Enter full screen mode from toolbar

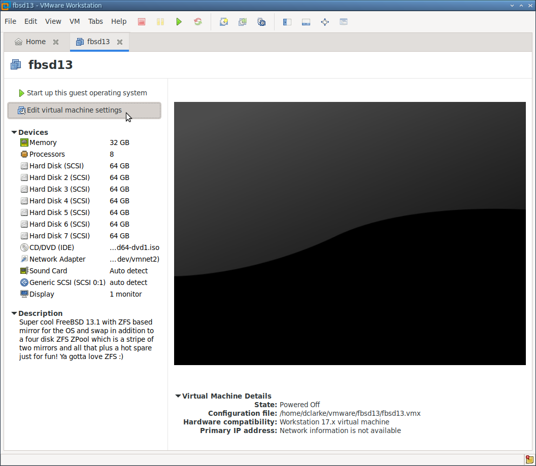tap(325, 22)
